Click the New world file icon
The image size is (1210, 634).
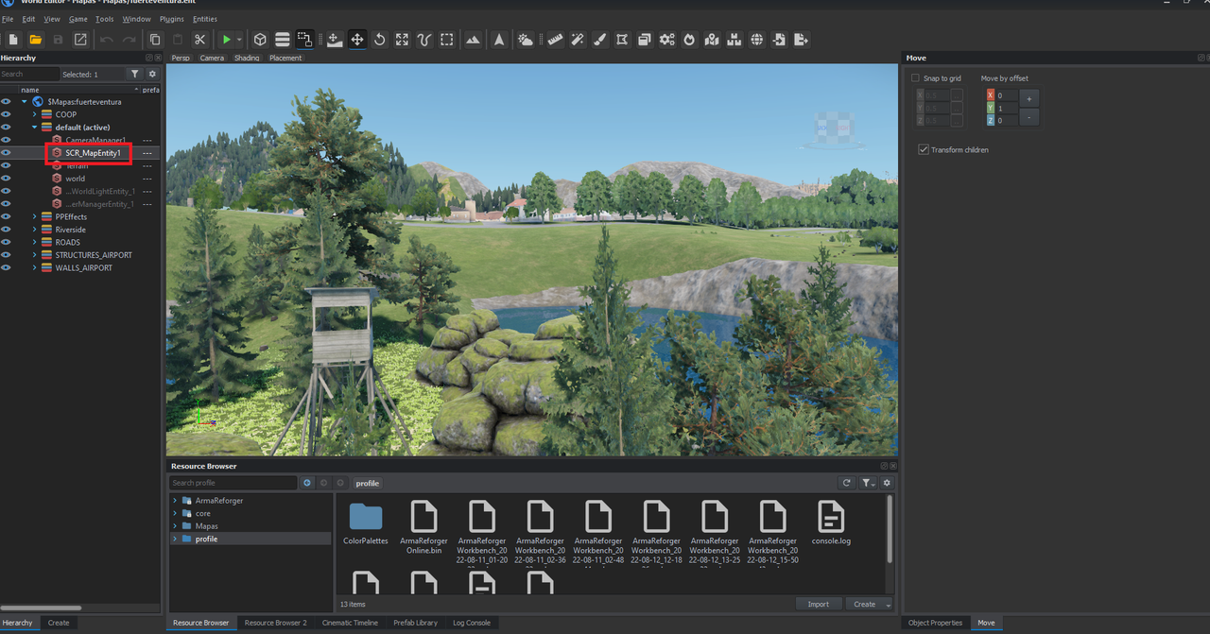[13, 40]
